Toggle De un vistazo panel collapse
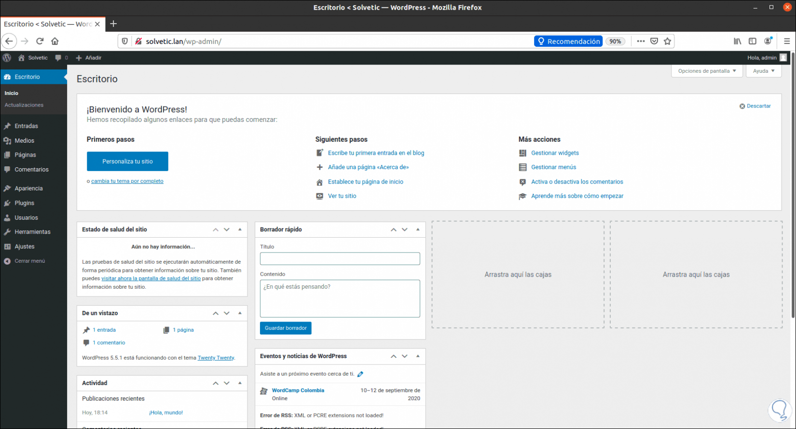 pyautogui.click(x=240, y=313)
